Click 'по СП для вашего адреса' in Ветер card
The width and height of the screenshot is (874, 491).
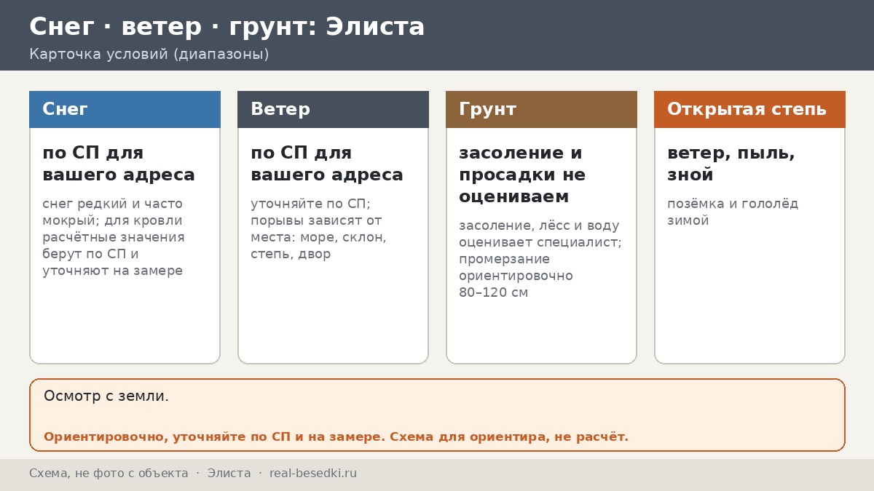coord(327,164)
